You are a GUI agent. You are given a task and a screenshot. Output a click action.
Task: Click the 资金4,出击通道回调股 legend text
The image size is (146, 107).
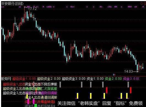(x=41, y=97)
